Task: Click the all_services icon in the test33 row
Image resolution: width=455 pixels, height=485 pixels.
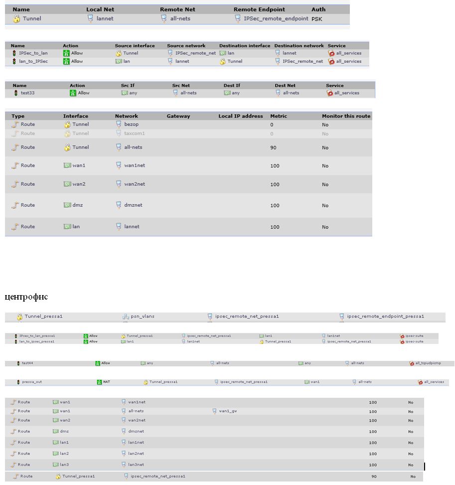Action: [330, 93]
